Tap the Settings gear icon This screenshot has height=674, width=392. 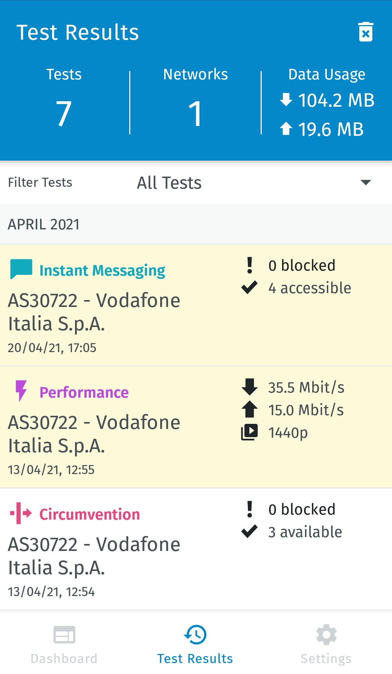coord(326,635)
